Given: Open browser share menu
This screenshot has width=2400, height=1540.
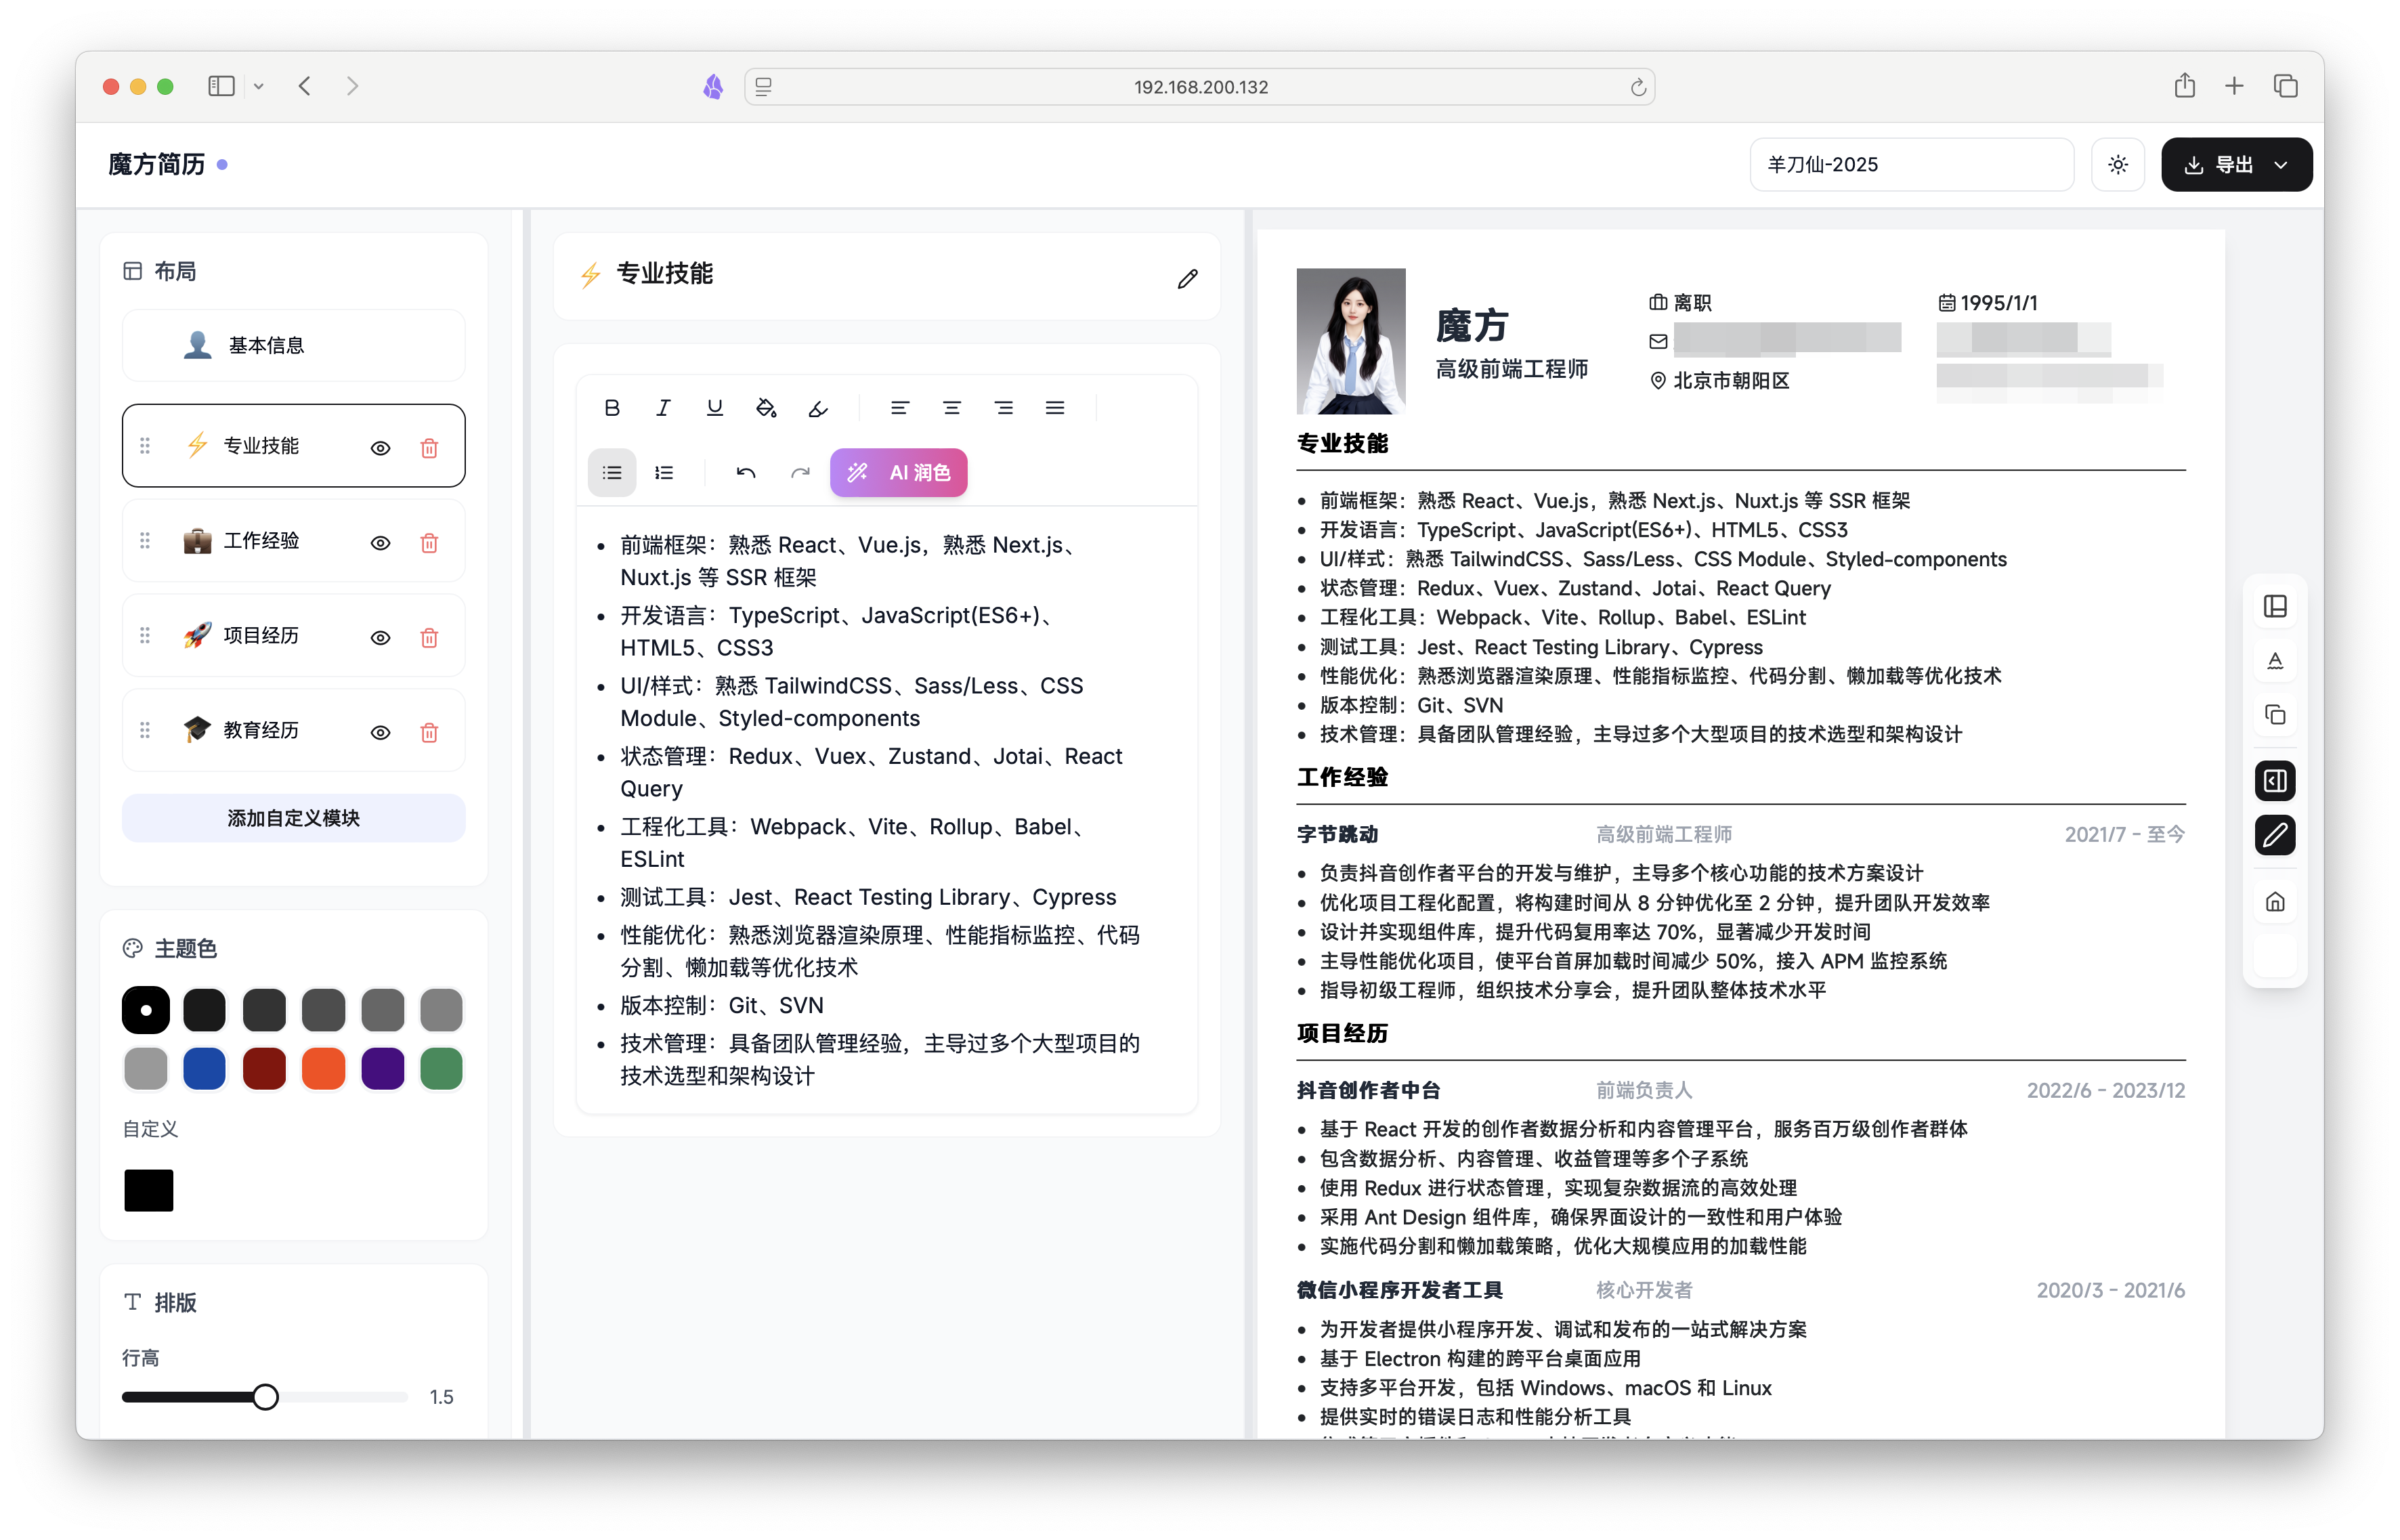Looking at the screenshot, I should (2184, 86).
